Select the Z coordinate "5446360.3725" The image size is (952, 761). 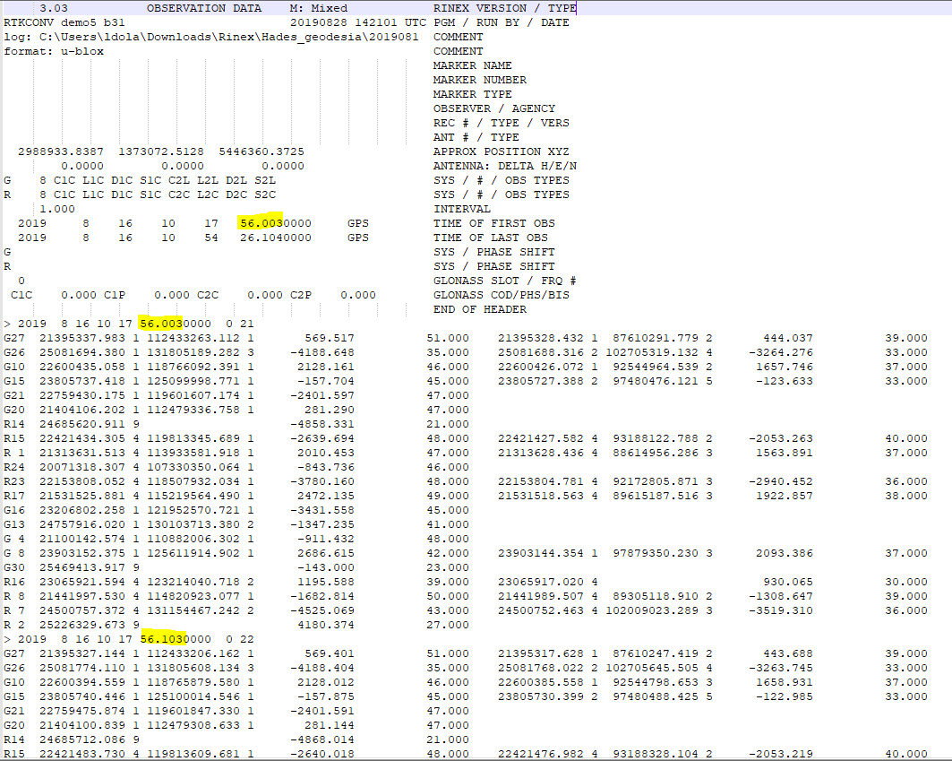pos(262,151)
